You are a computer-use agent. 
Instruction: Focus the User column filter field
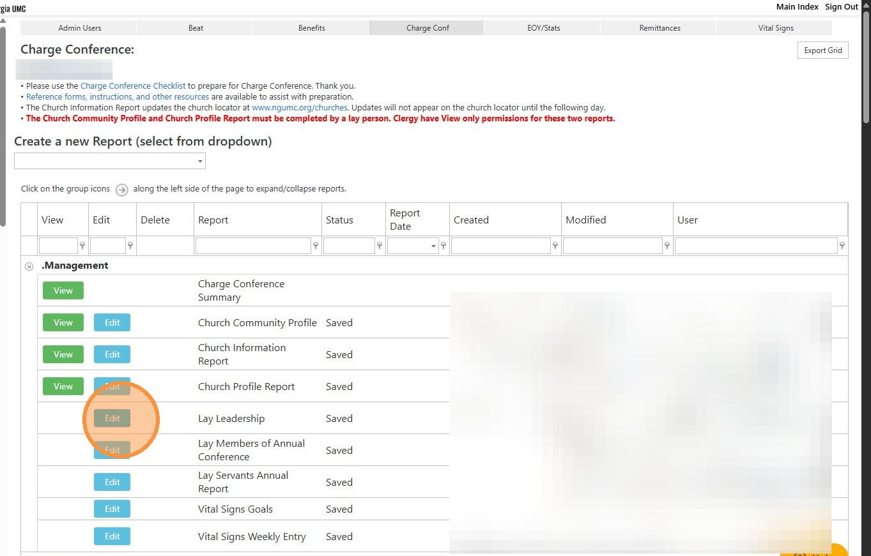756,246
